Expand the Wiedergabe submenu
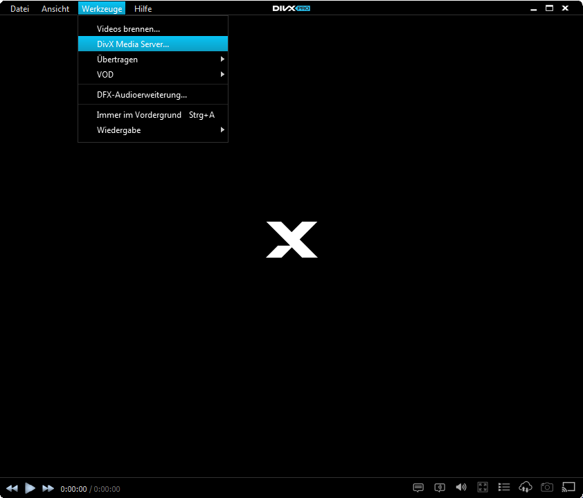This screenshot has height=498, width=583. coord(118,130)
